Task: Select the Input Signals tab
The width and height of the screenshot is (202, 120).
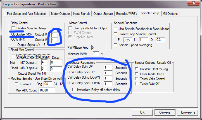Action: coord(81,13)
